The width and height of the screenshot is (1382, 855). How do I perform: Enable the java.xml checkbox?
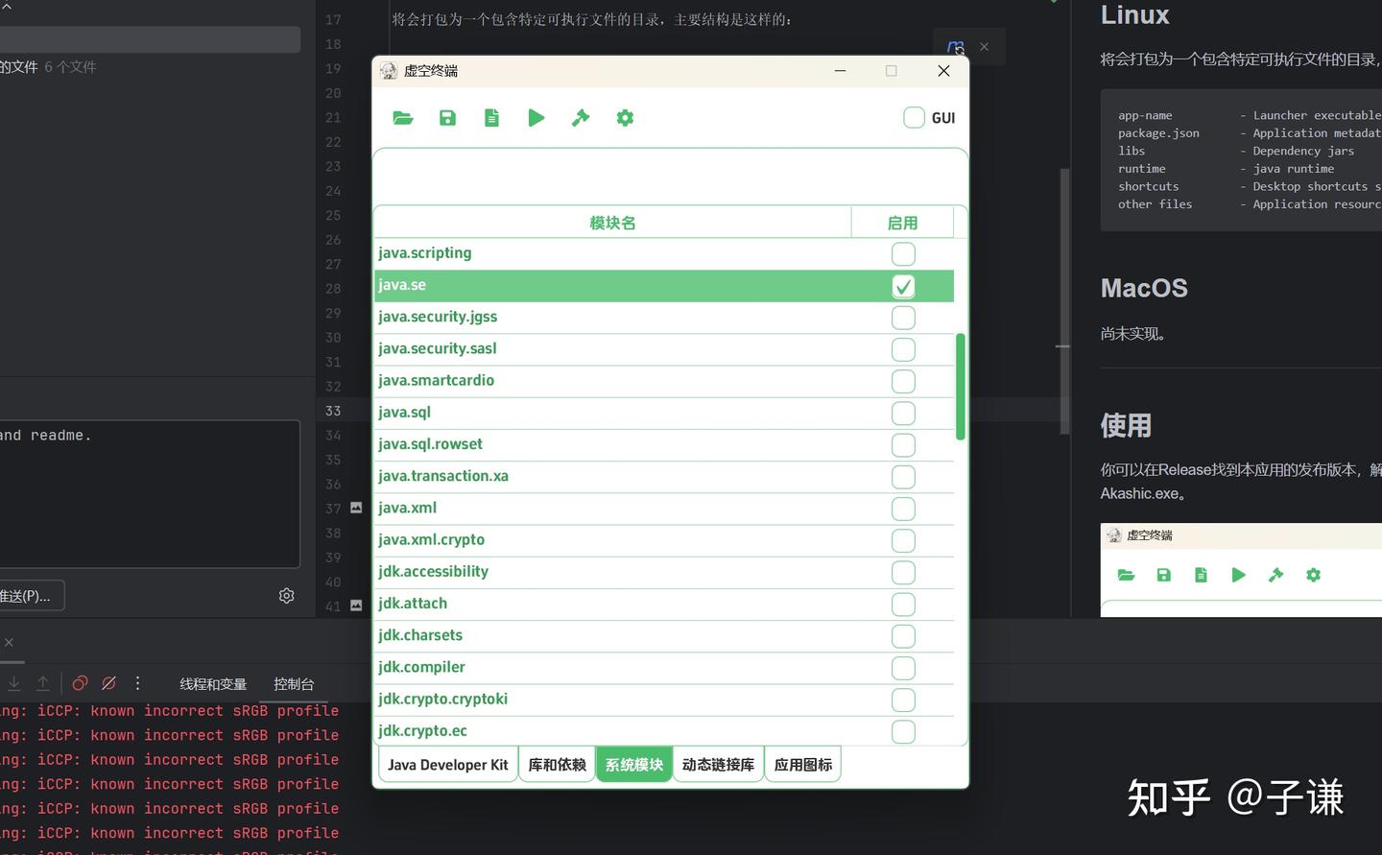click(903, 509)
